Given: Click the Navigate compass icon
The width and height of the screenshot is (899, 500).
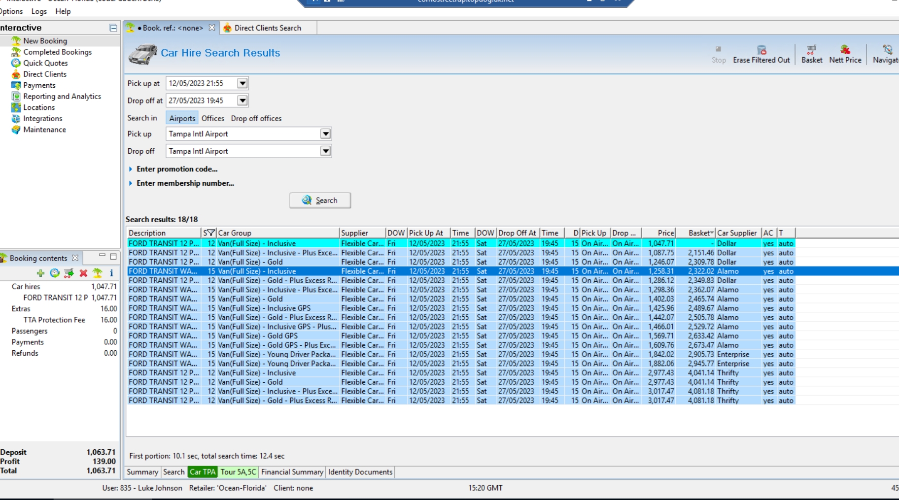Looking at the screenshot, I should coord(888,50).
